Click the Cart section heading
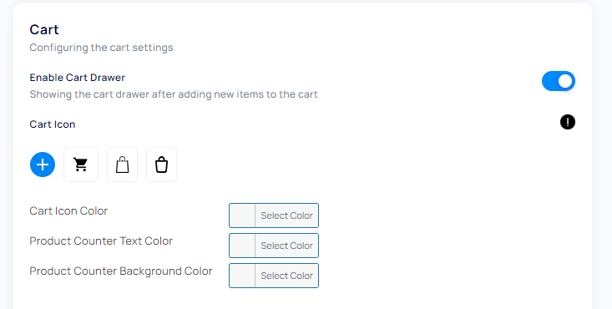The height and width of the screenshot is (309, 612). 44,30
